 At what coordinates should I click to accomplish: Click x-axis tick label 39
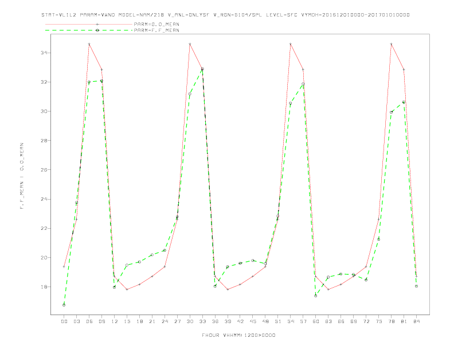pyautogui.click(x=228, y=321)
